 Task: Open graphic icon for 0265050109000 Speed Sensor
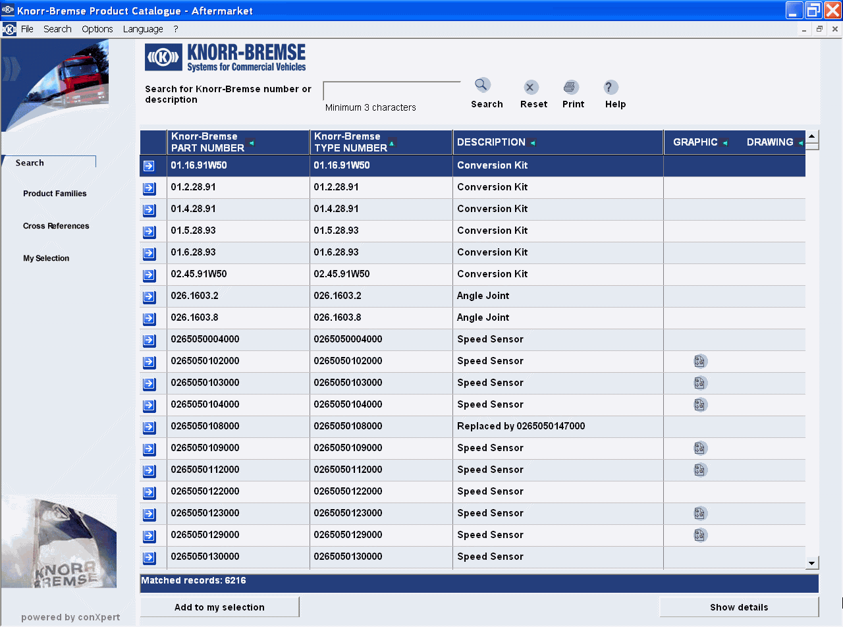700,449
